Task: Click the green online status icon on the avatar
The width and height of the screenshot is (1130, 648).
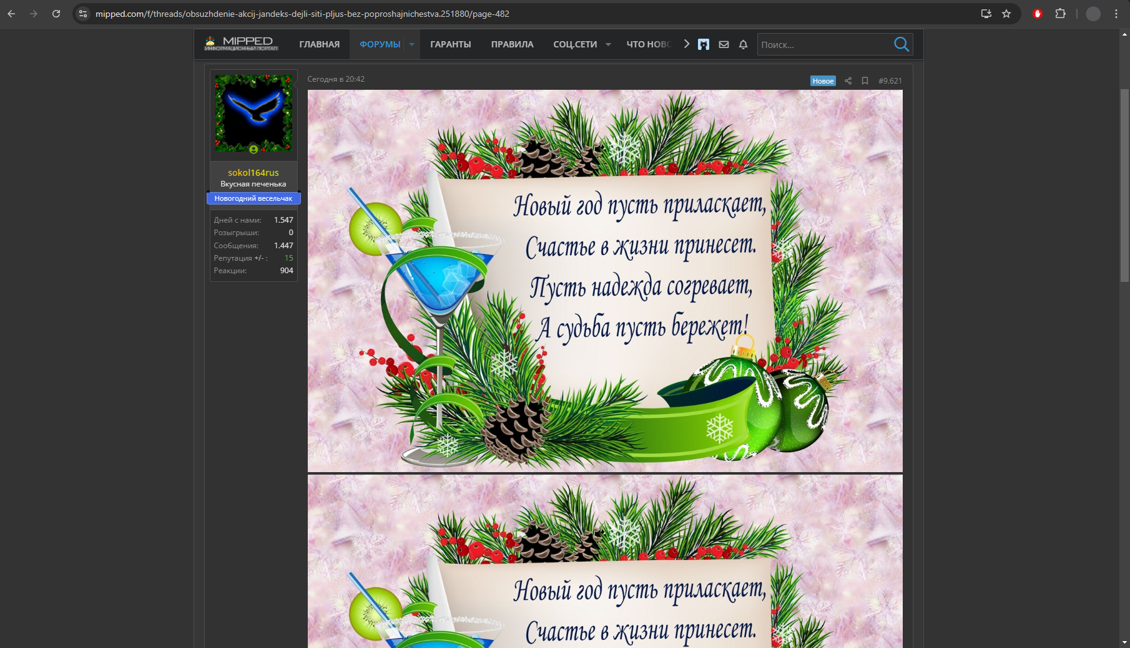Action: [x=253, y=149]
